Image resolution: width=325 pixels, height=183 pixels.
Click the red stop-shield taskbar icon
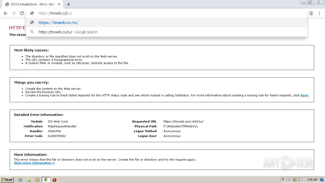click(54, 180)
